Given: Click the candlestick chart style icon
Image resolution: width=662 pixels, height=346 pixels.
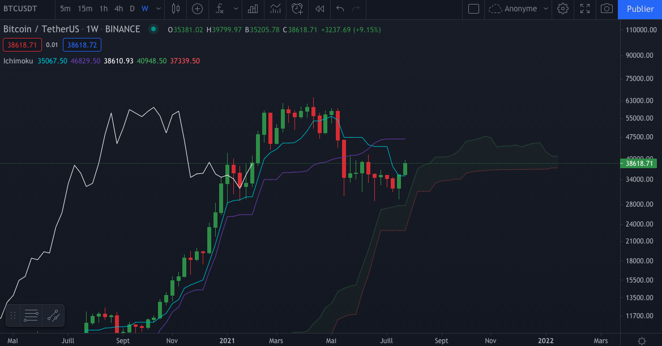Looking at the screenshot, I should point(176,10).
